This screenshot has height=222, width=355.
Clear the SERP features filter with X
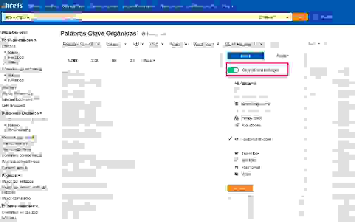[261, 44]
